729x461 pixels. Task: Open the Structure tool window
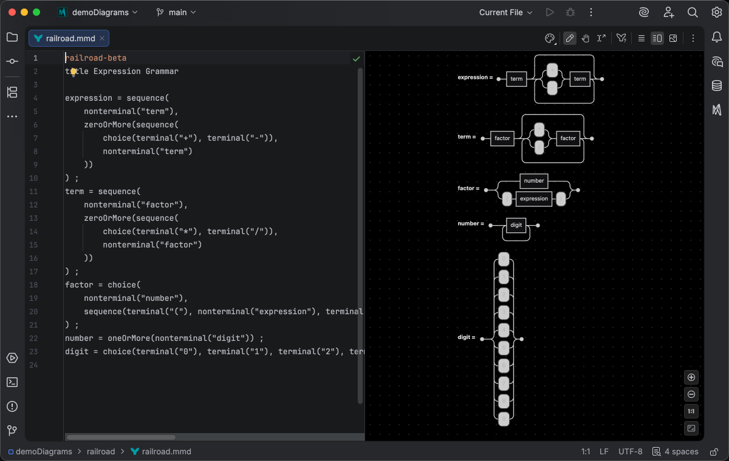click(x=12, y=92)
